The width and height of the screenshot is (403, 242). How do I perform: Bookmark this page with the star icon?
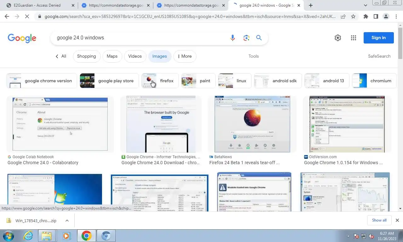[353, 16]
